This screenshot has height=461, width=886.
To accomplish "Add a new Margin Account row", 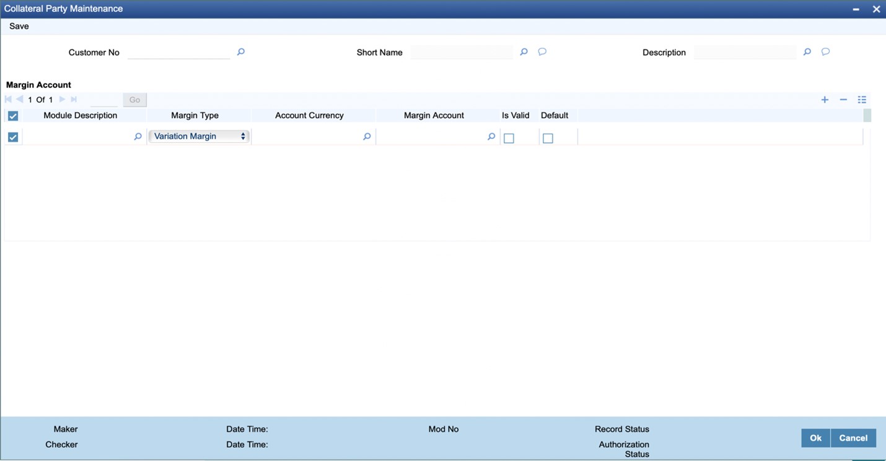I will (x=825, y=100).
